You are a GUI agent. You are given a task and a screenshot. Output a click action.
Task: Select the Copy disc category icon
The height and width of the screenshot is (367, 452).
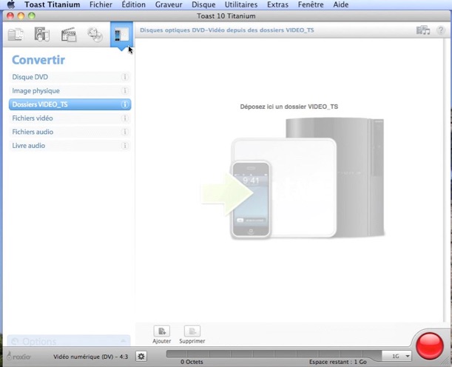95,35
